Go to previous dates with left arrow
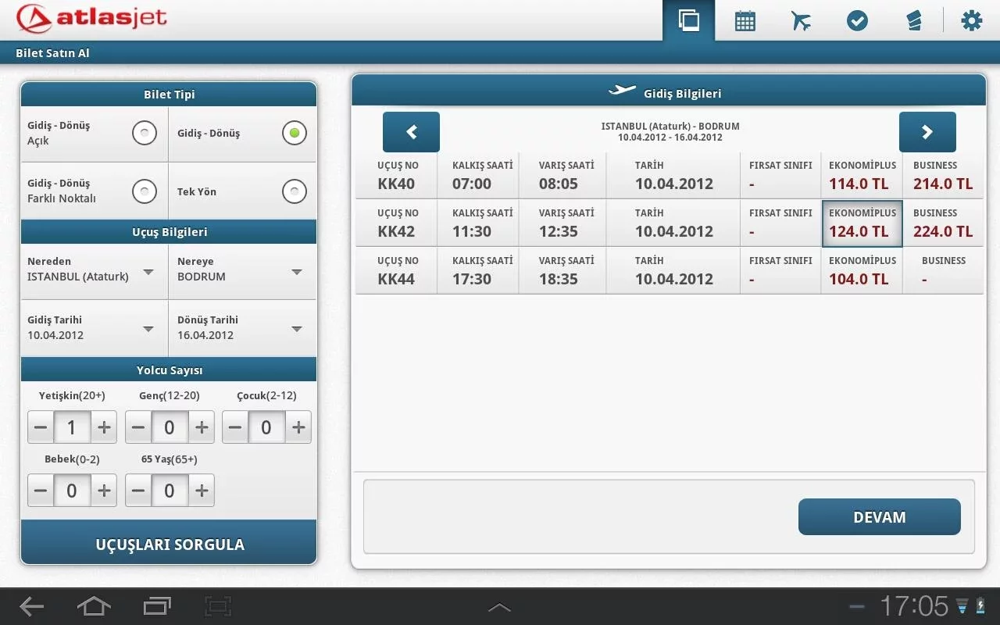This screenshot has width=1000, height=625. [x=411, y=132]
